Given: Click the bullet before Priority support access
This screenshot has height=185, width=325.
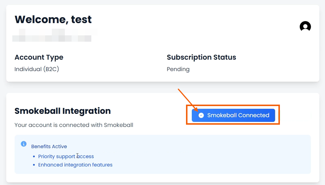Looking at the screenshot, I should click(x=34, y=156).
